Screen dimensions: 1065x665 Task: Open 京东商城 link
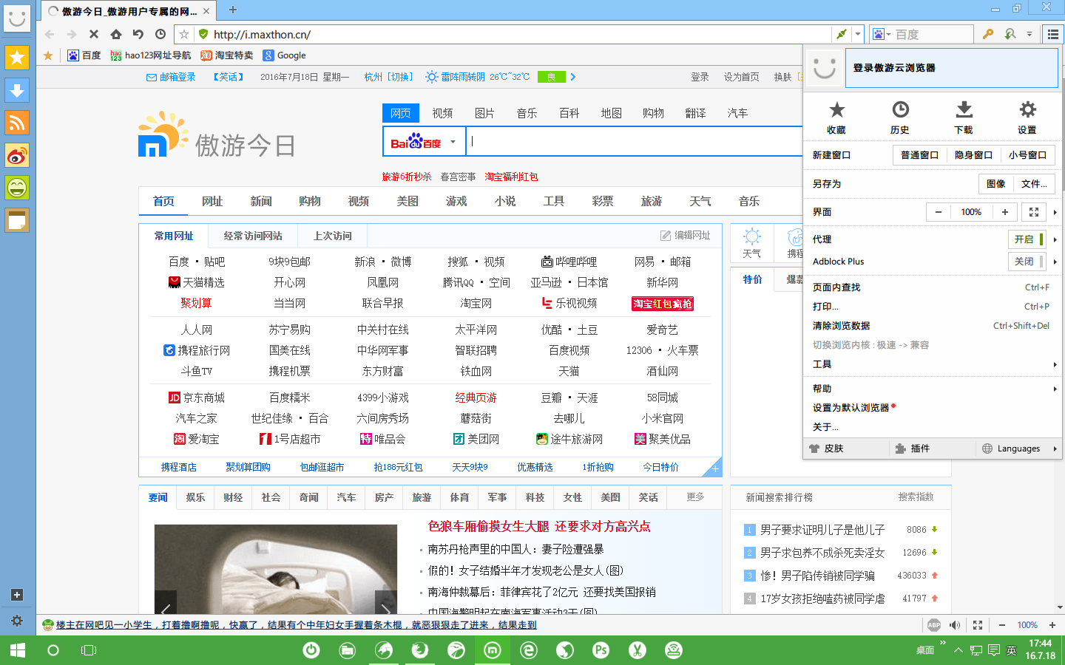(197, 398)
